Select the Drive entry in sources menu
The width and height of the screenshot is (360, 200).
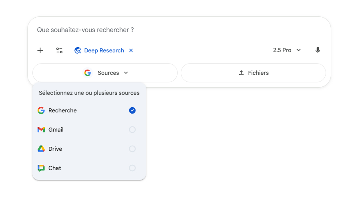[55, 149]
